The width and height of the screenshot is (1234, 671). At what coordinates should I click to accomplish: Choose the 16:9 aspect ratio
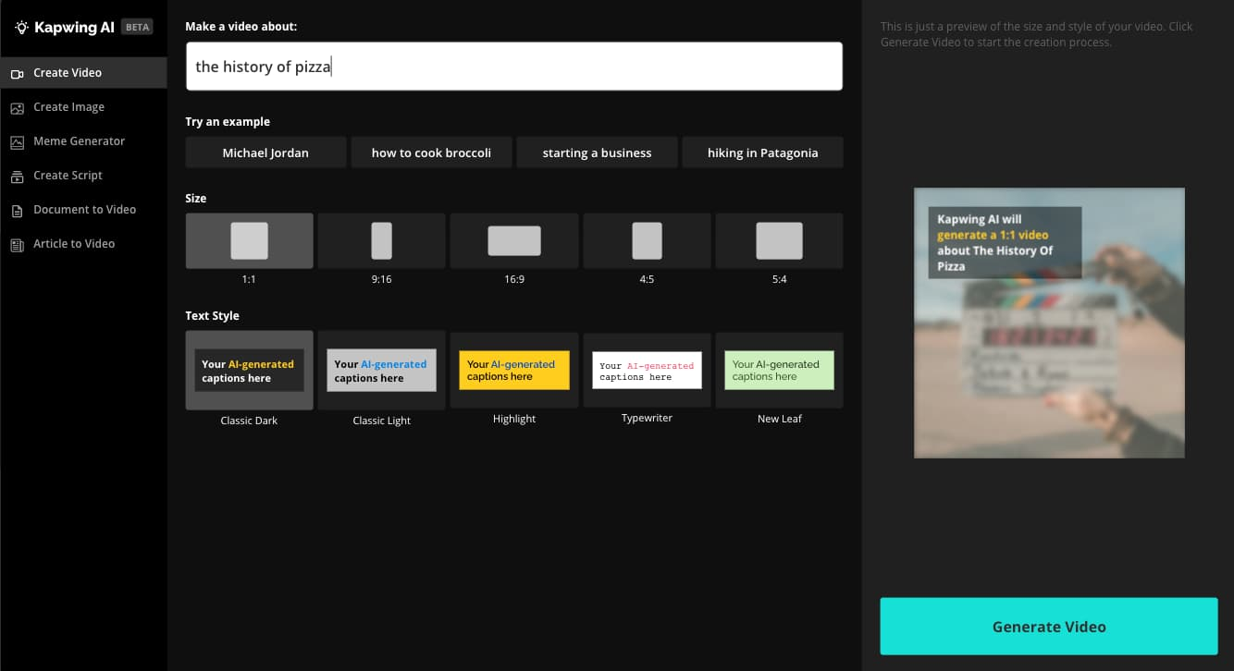point(513,240)
